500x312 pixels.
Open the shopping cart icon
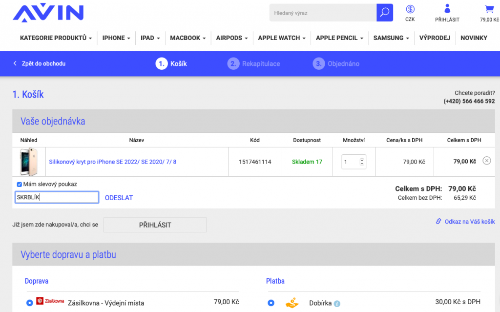(489, 9)
